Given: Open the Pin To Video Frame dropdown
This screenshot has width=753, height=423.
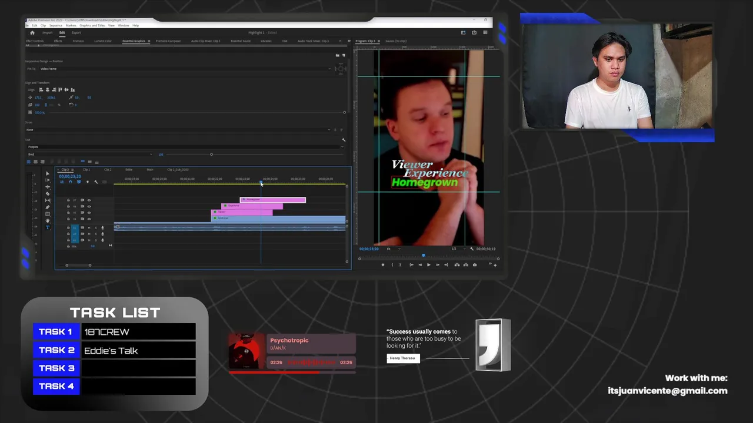Looking at the screenshot, I should coord(185,69).
